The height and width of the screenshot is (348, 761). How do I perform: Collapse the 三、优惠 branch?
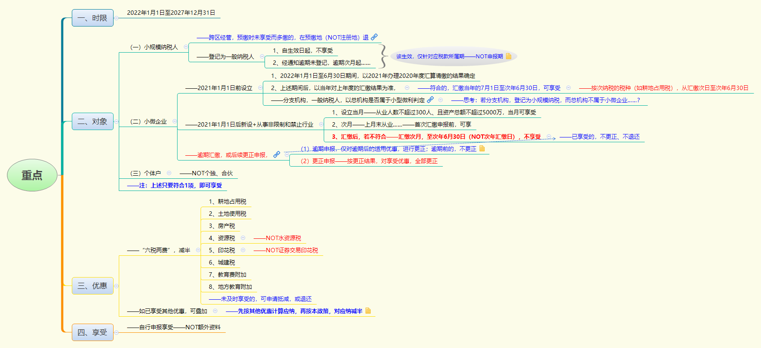(x=116, y=286)
